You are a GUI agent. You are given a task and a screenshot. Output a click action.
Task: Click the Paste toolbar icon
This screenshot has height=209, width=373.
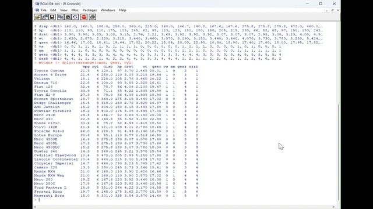click(68, 17)
